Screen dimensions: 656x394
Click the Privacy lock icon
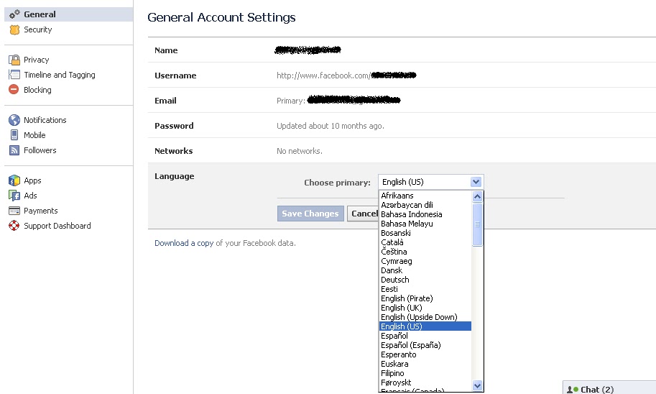coord(14,60)
